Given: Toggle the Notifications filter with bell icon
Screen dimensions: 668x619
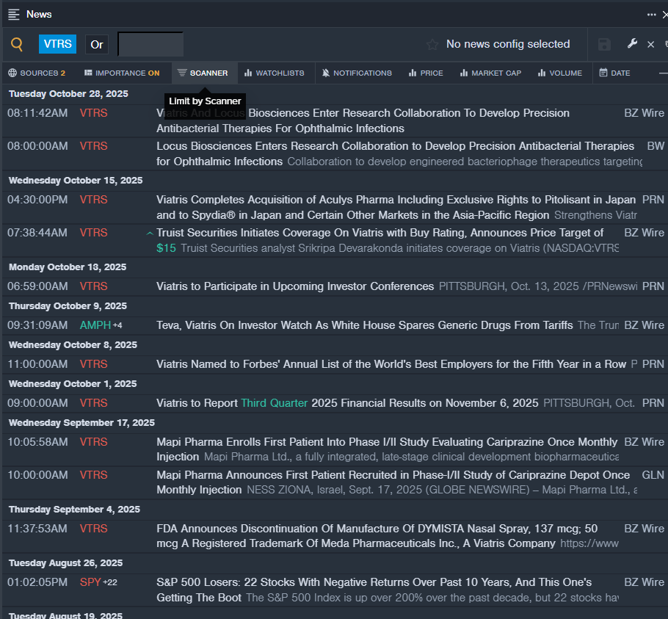Looking at the screenshot, I should pos(357,73).
